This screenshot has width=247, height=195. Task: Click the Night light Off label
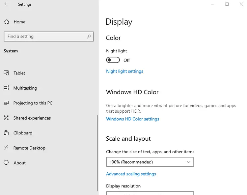[127, 60]
